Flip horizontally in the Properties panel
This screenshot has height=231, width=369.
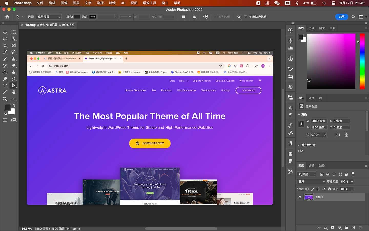pyautogui.click(x=338, y=135)
